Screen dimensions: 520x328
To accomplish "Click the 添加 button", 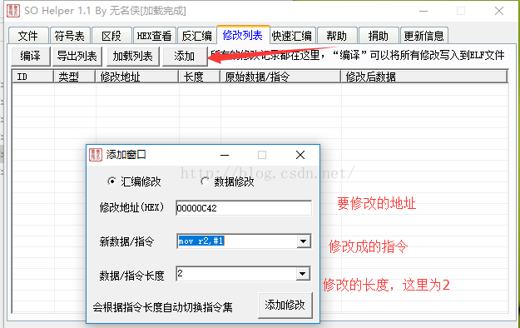I will [185, 56].
